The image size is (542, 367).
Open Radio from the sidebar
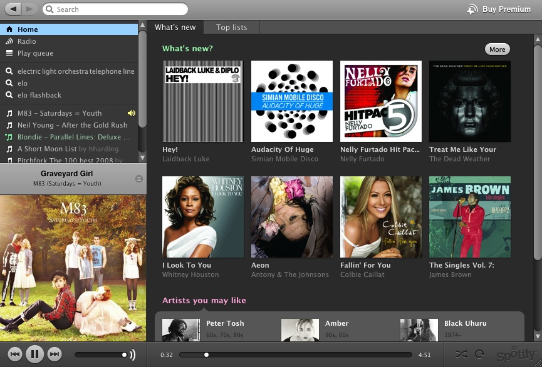(26, 41)
